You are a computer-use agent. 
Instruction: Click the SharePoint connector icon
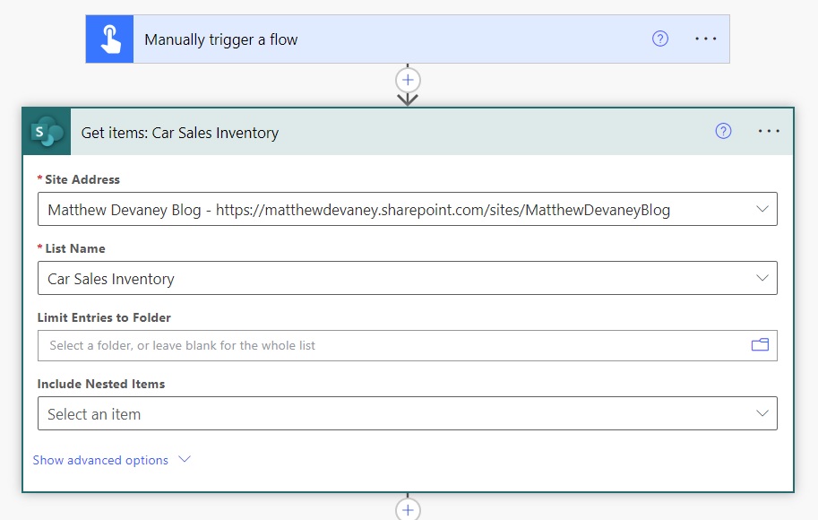point(47,132)
